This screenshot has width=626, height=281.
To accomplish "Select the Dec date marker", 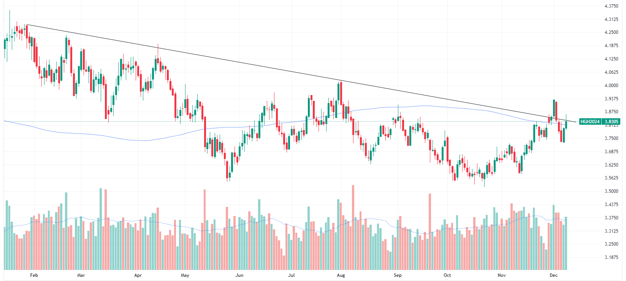I will 553,275.
